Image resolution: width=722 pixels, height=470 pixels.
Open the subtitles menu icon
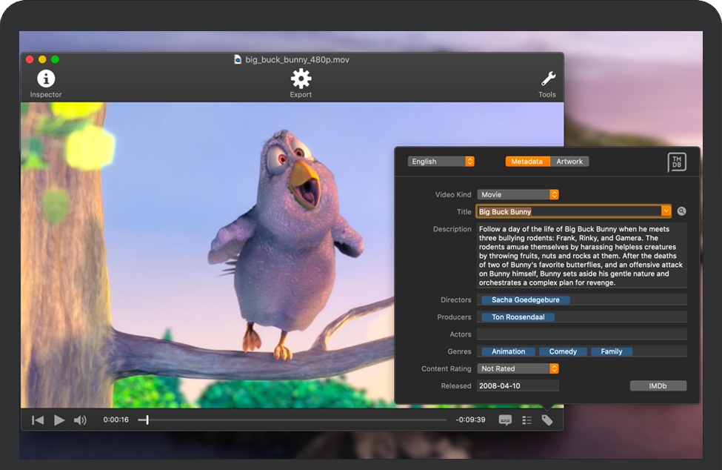point(505,420)
